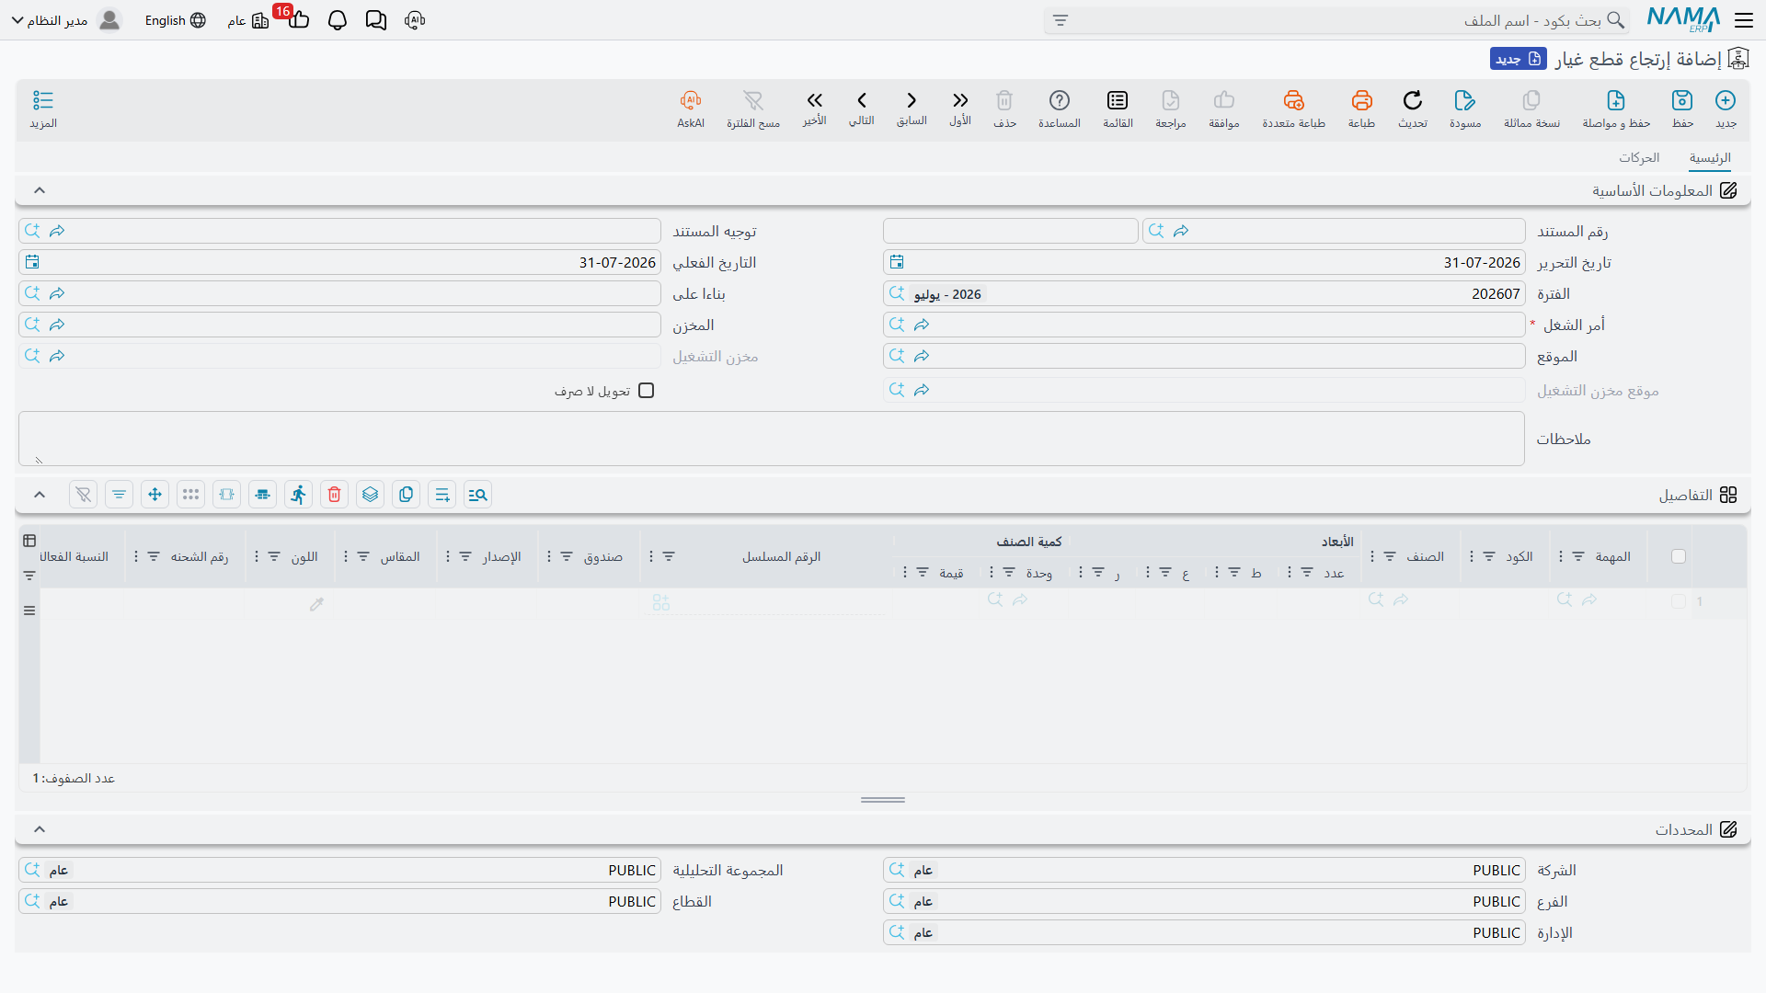
Task: Collapse the المحددات section chevron
Action: point(40,829)
